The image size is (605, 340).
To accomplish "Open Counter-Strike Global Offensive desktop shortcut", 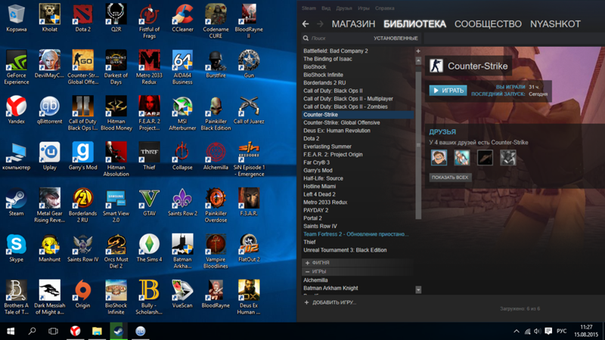I will 83,67.
